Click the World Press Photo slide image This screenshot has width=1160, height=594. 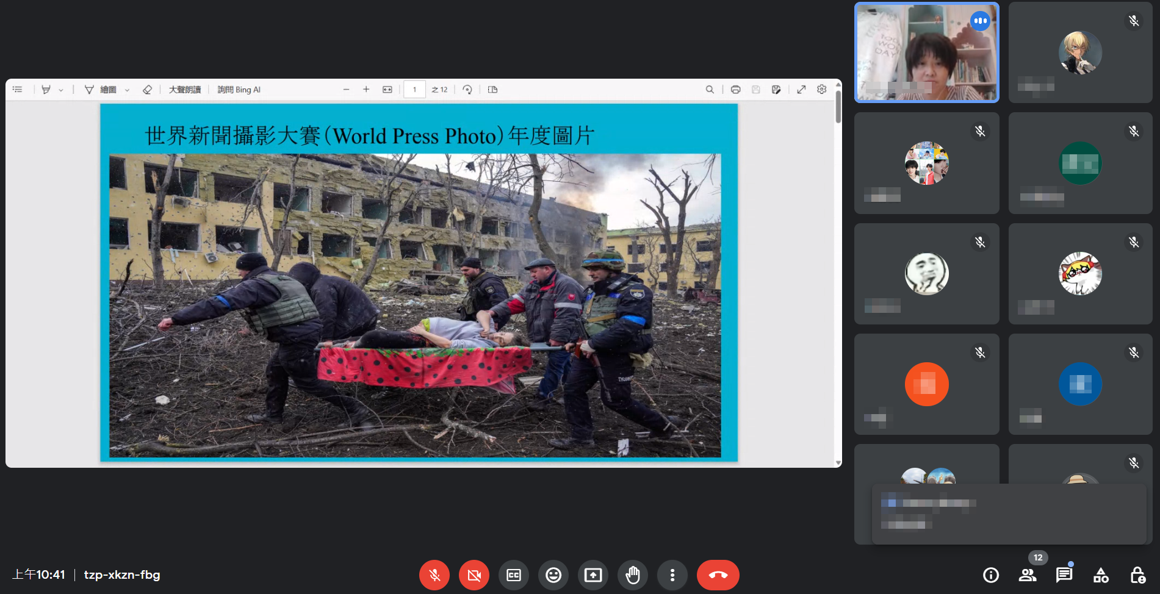point(415,305)
